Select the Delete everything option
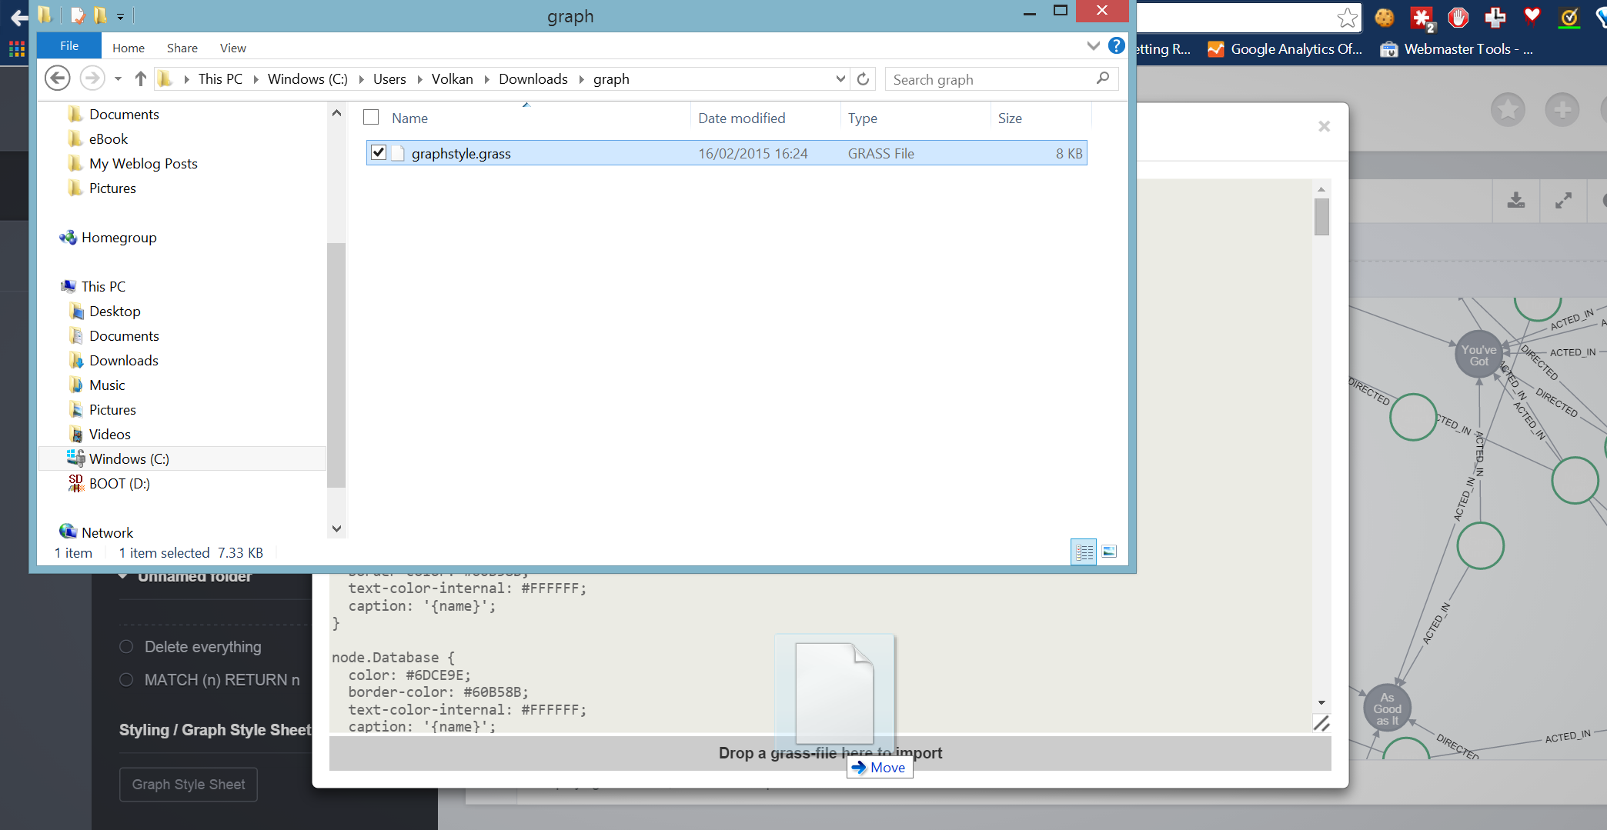1607x830 pixels. click(126, 647)
